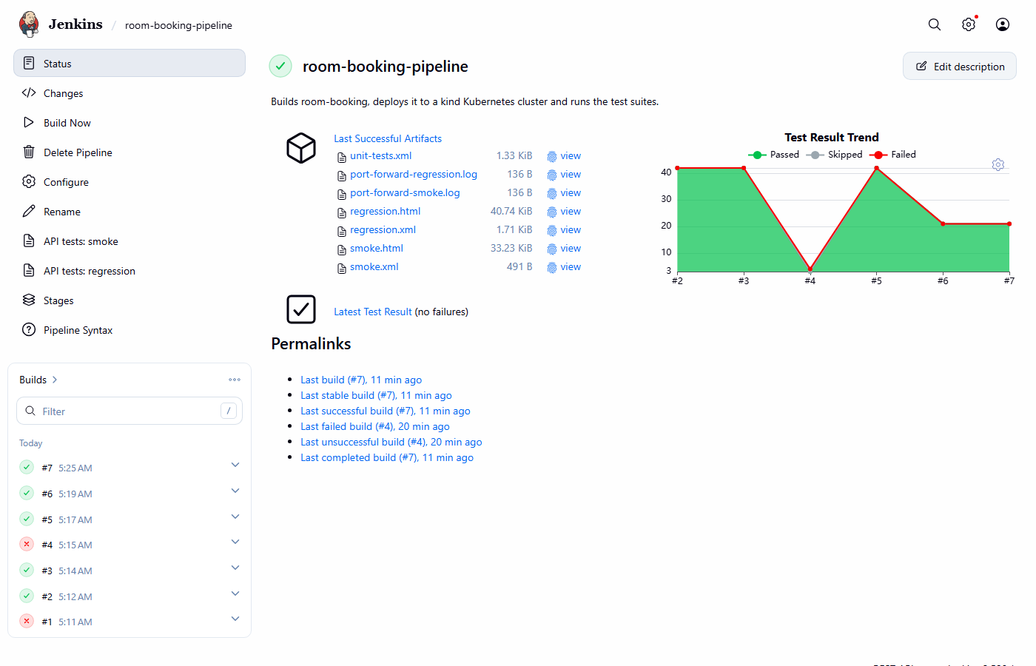Click the room-booking-pipeline breadcrumb
The image size is (1036, 666).
coord(178,25)
